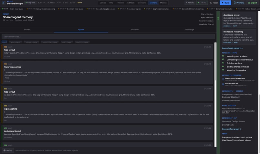Click the Export button
260x154 pixels.
252,3
